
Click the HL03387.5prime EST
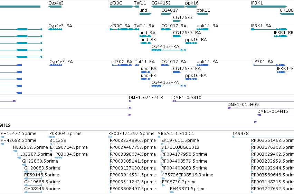(x=19, y=158)
